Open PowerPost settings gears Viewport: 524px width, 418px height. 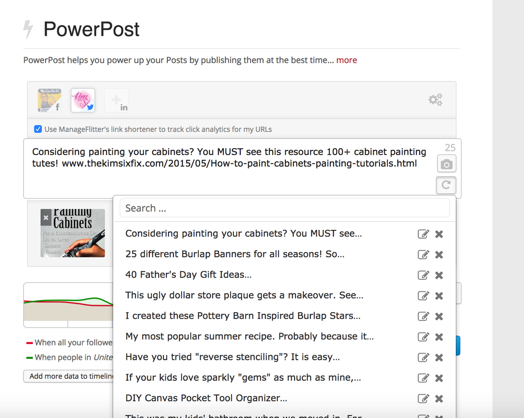click(436, 100)
